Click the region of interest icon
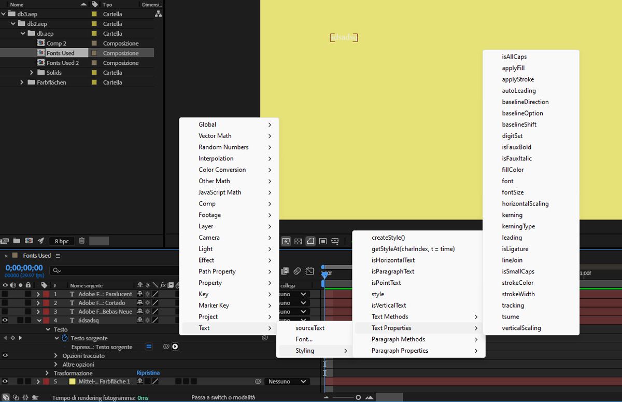Screen dimensions: 622x402 pyautogui.click(x=323, y=241)
